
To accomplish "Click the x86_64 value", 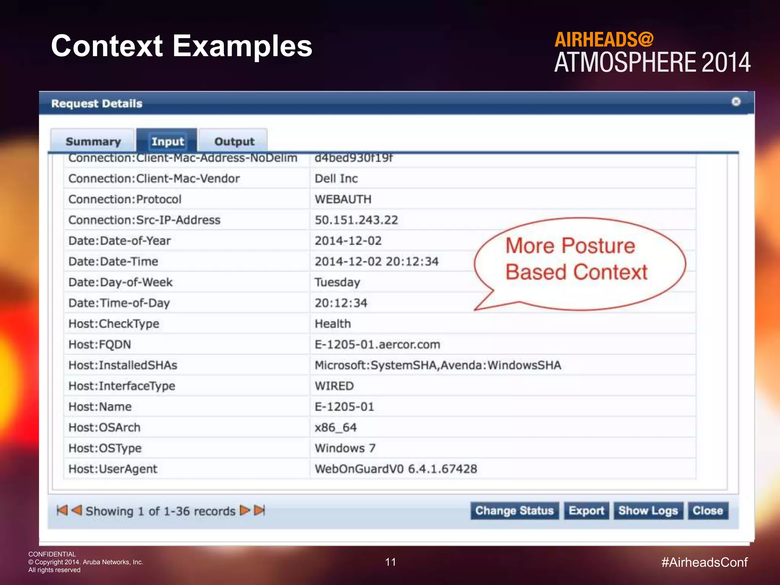I will tap(336, 427).
